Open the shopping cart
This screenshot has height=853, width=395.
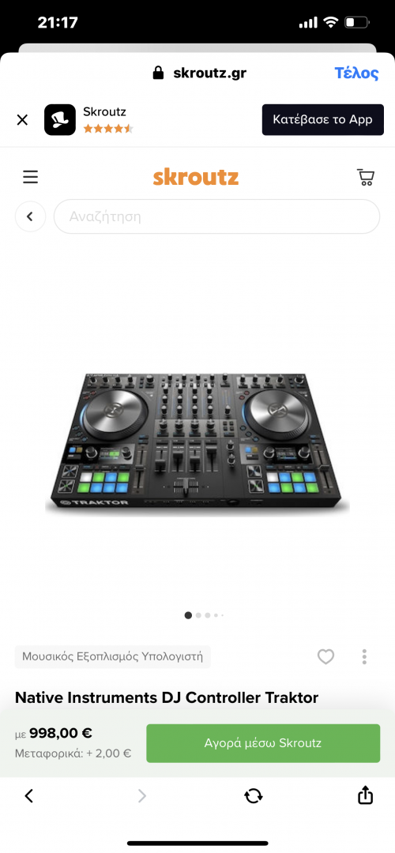tap(365, 178)
